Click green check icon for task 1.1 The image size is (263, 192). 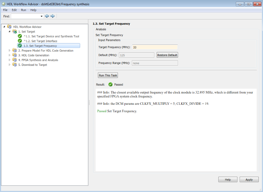(20, 36)
